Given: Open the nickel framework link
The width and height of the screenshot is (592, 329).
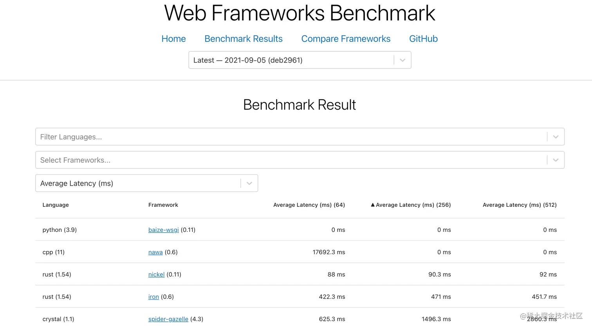Looking at the screenshot, I should coord(156,275).
